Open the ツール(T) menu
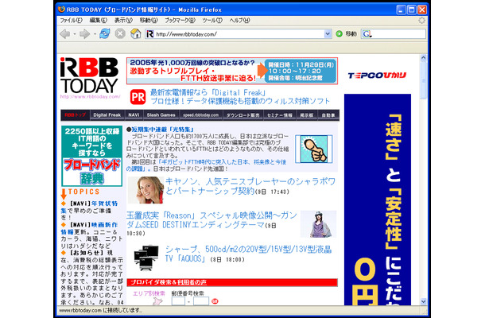This screenshot has height=318, width=485. click(x=212, y=21)
